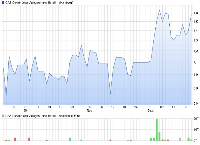Click the '01. Okt.' date label
This screenshot has width=200, height=145.
tap(27, 109)
